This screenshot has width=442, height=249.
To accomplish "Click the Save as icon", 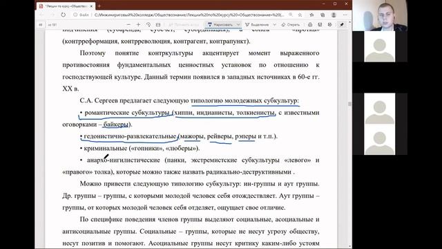I will coord(329,25).
